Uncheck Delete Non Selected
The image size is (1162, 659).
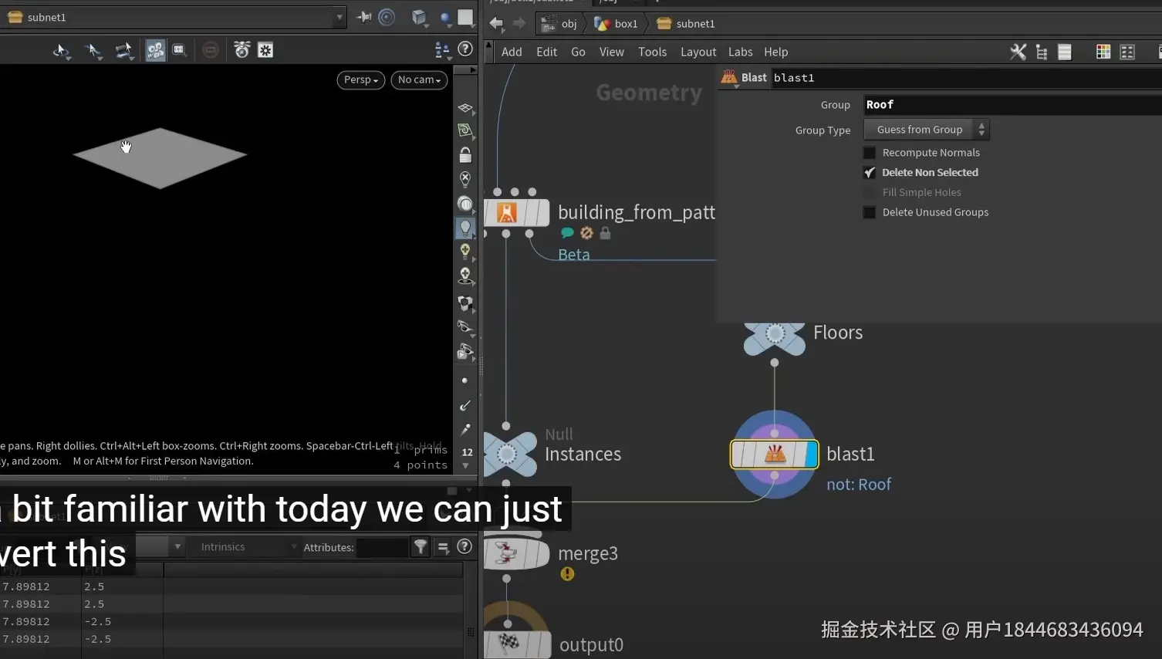point(870,172)
